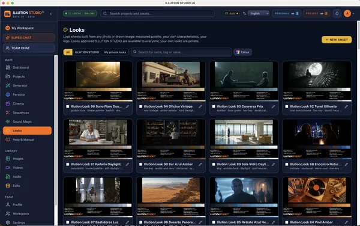
Task: Open TEAM CHAT
Action: pyautogui.click(x=29, y=48)
